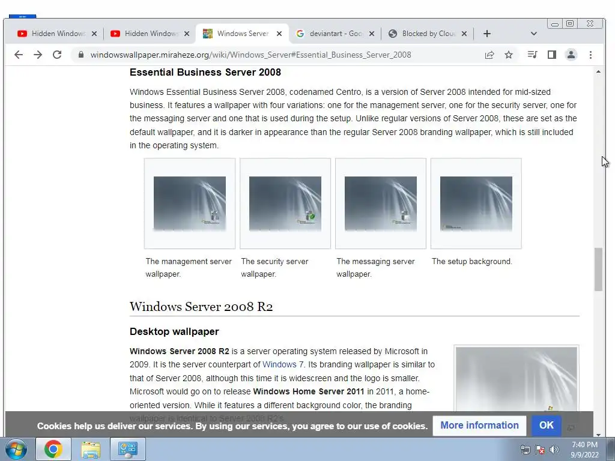This screenshot has width=615, height=461.
Task: Open the media control icon in toolbar
Action: click(x=532, y=55)
